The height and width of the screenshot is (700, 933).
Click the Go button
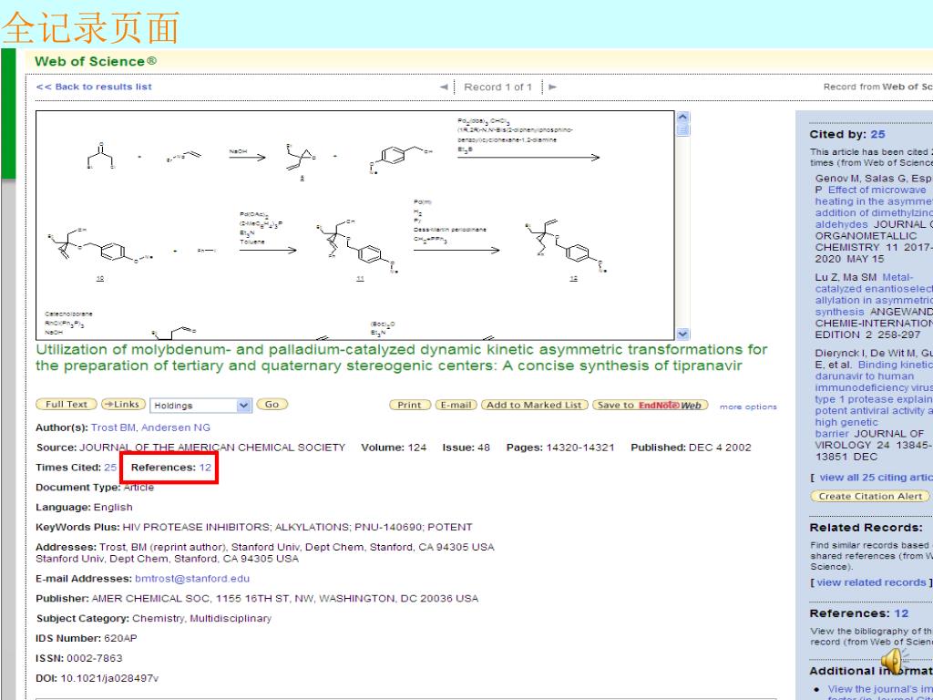pos(272,405)
